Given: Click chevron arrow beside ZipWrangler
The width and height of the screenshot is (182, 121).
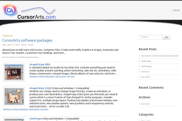Looking at the screenshot, I should [139, 61].
